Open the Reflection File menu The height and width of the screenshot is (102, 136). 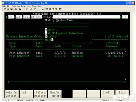click(x=4, y=6)
